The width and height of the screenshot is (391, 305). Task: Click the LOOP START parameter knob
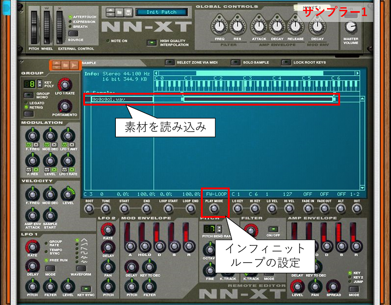168,208
